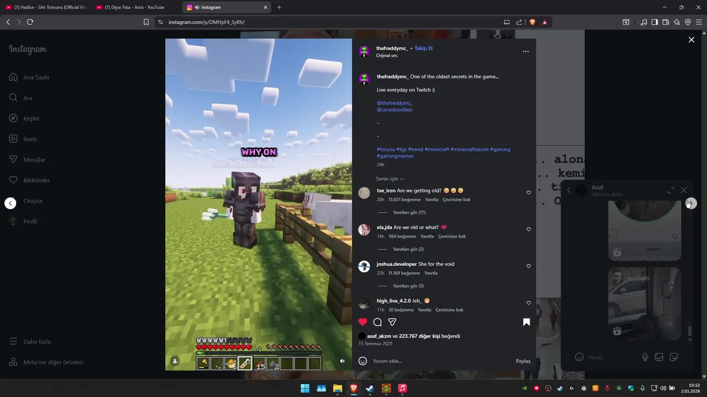Click the image attach icon in the chat box
Viewport: 707px width, 397px height.
tap(659, 357)
